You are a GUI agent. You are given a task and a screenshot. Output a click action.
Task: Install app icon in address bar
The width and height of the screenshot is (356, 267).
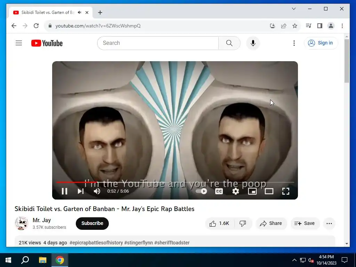click(x=273, y=26)
